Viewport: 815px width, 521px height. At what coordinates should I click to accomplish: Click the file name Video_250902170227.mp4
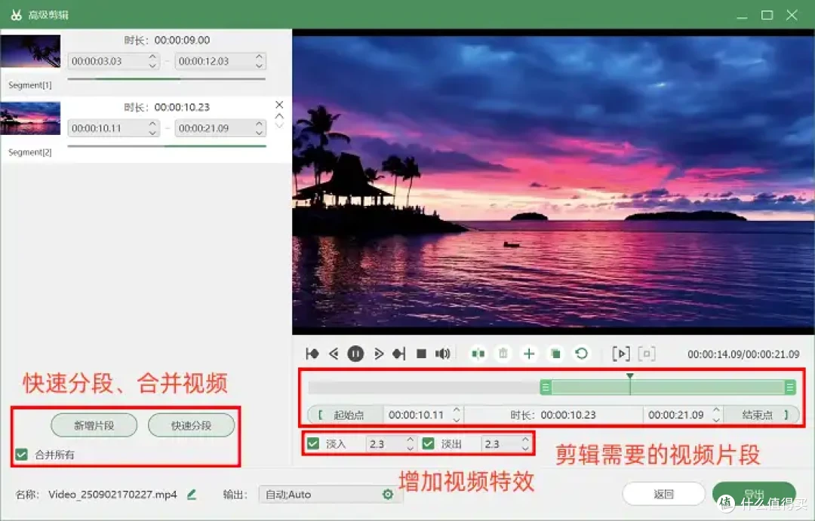pos(112,495)
